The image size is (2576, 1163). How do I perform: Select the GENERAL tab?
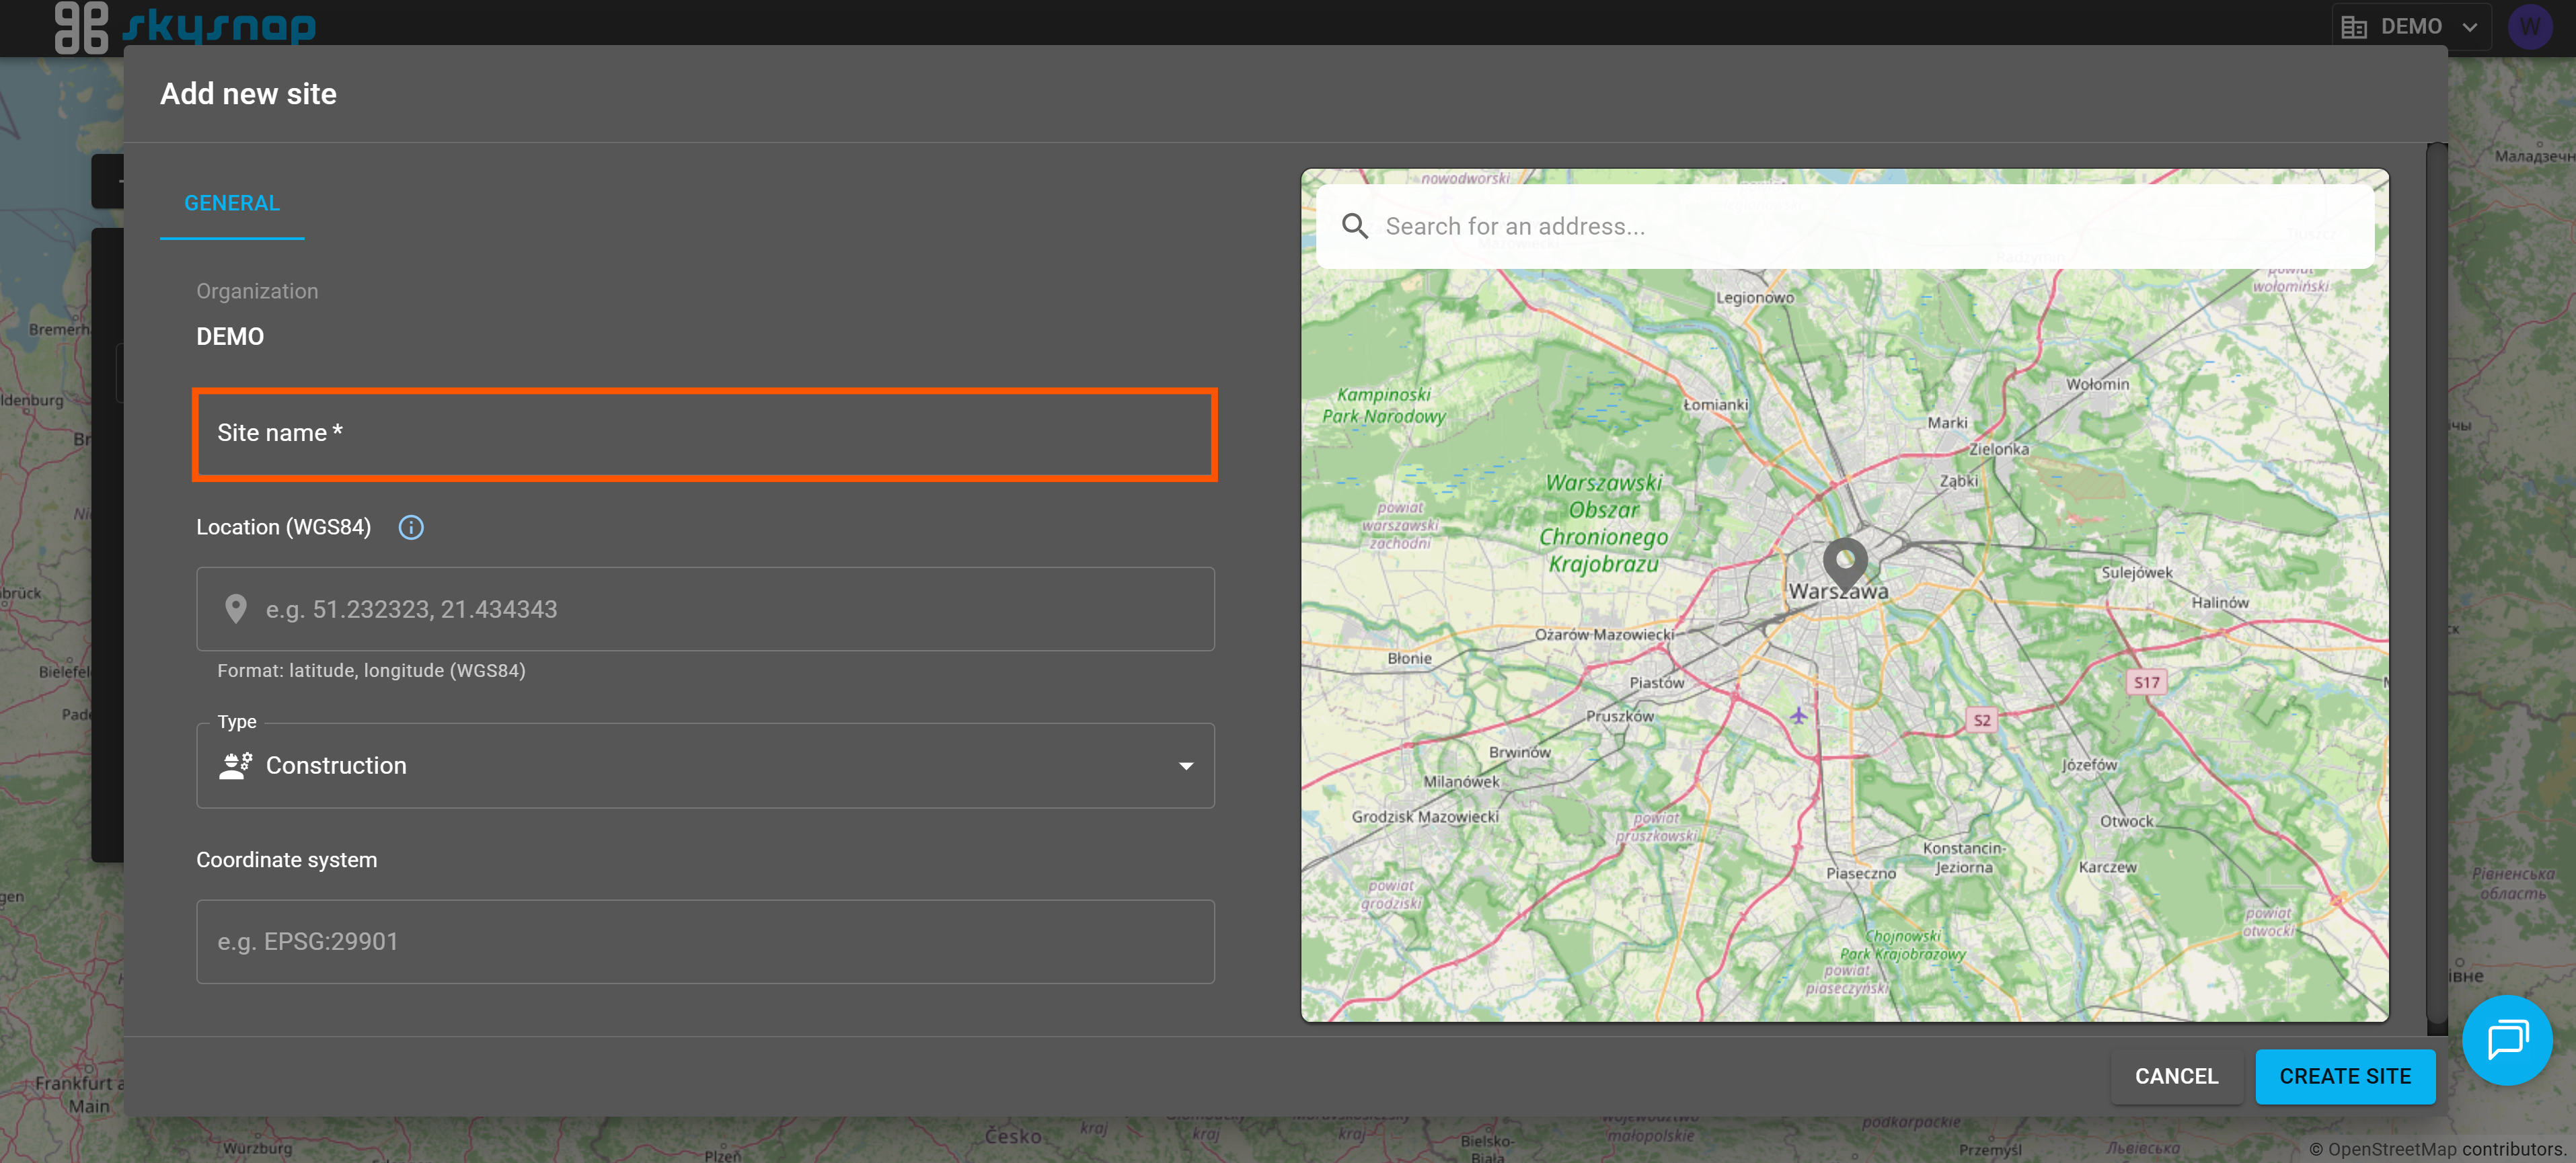pos(232,204)
